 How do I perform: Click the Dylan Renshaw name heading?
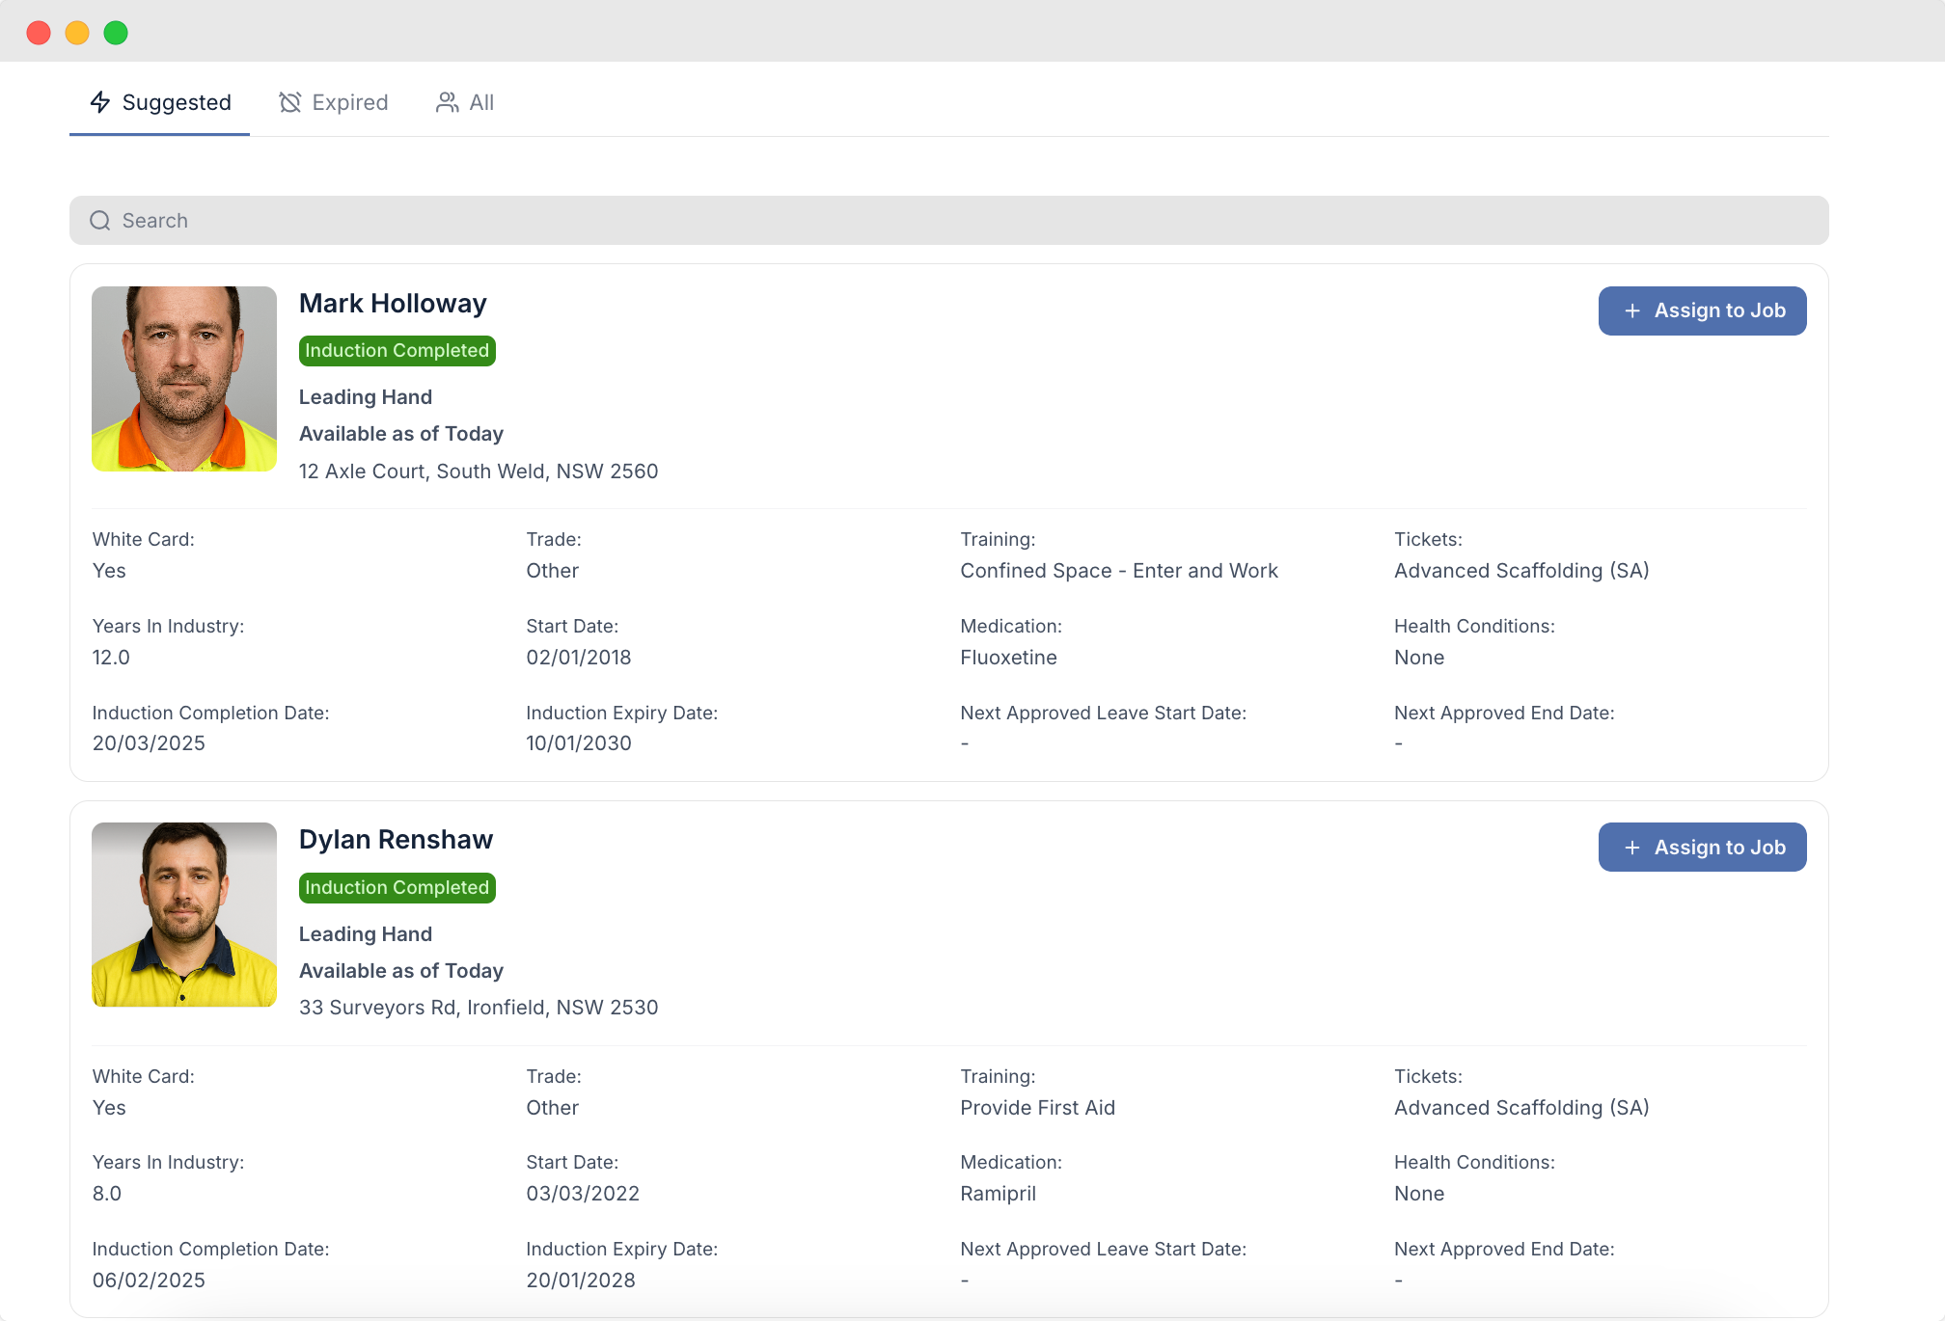tap(396, 840)
